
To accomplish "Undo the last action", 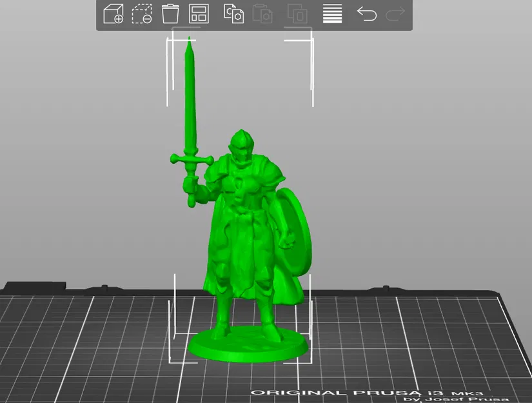I will pyautogui.click(x=366, y=14).
